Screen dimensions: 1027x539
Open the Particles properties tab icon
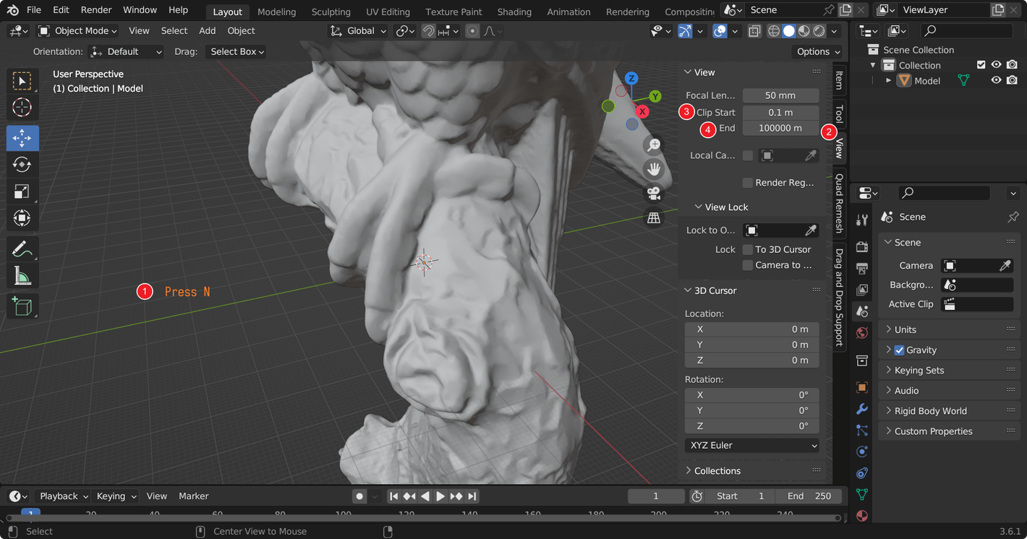point(862,430)
